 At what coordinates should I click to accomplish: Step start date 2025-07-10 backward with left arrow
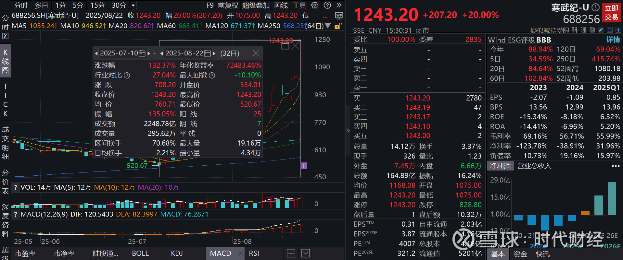point(96,53)
